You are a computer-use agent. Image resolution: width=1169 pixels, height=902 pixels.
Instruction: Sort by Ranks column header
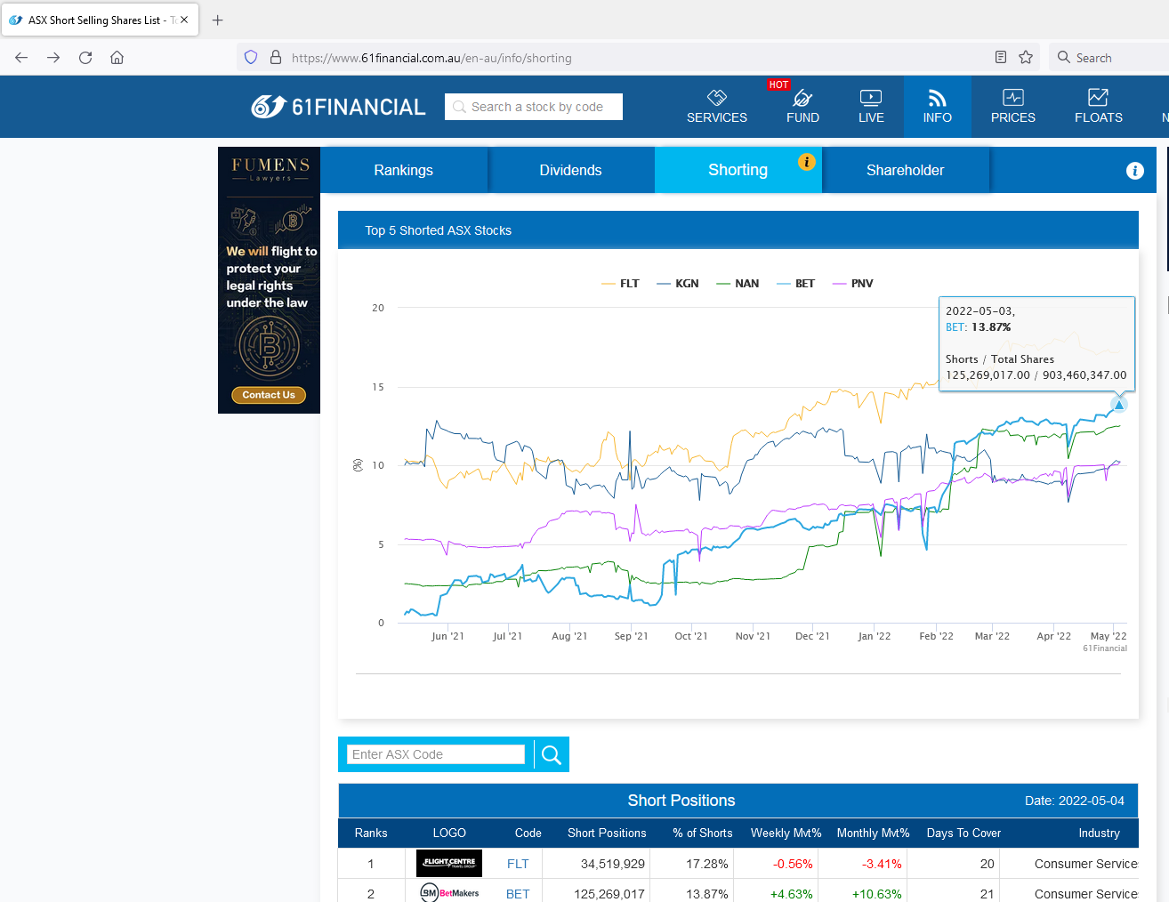(x=371, y=834)
